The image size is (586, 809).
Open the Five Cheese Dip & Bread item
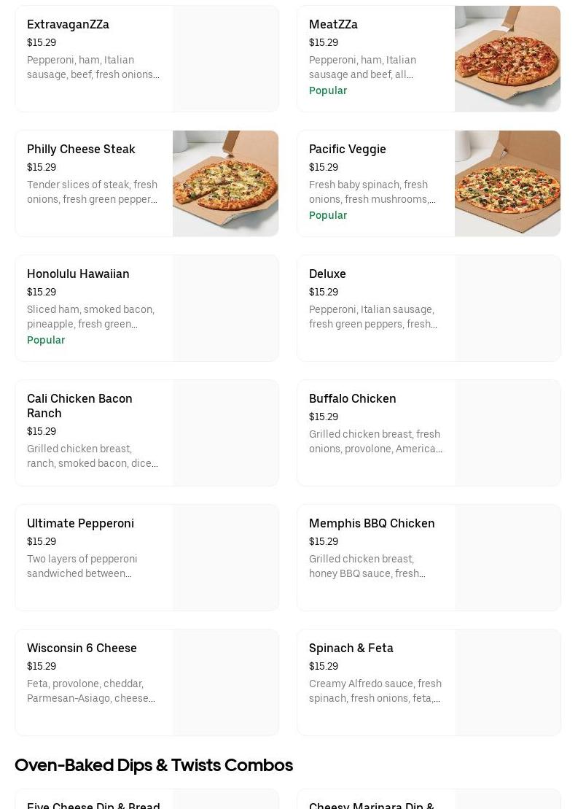click(x=93, y=804)
